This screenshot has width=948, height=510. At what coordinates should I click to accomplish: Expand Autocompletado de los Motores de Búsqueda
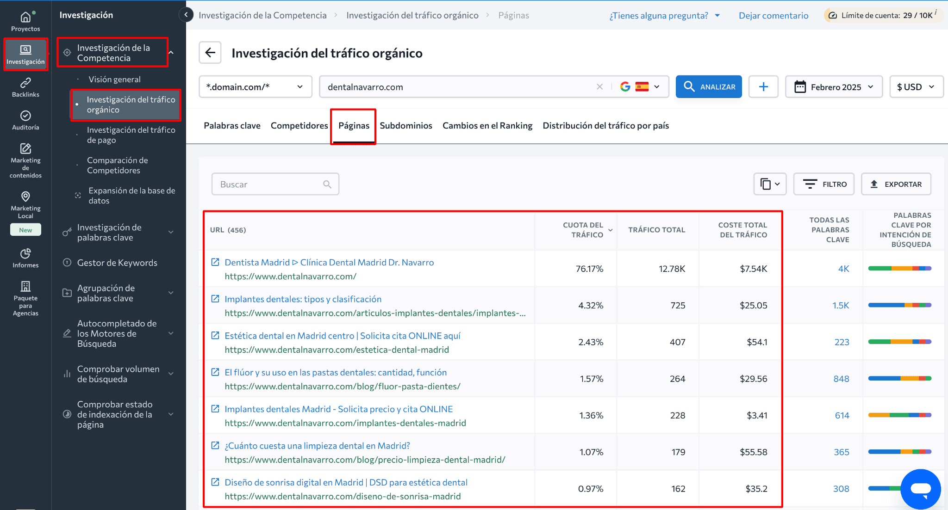(x=171, y=333)
